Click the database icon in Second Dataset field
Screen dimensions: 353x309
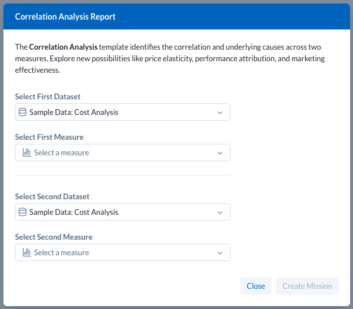click(23, 212)
